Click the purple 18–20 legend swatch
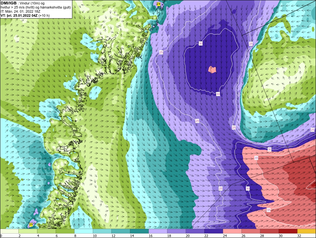 [177, 231]
